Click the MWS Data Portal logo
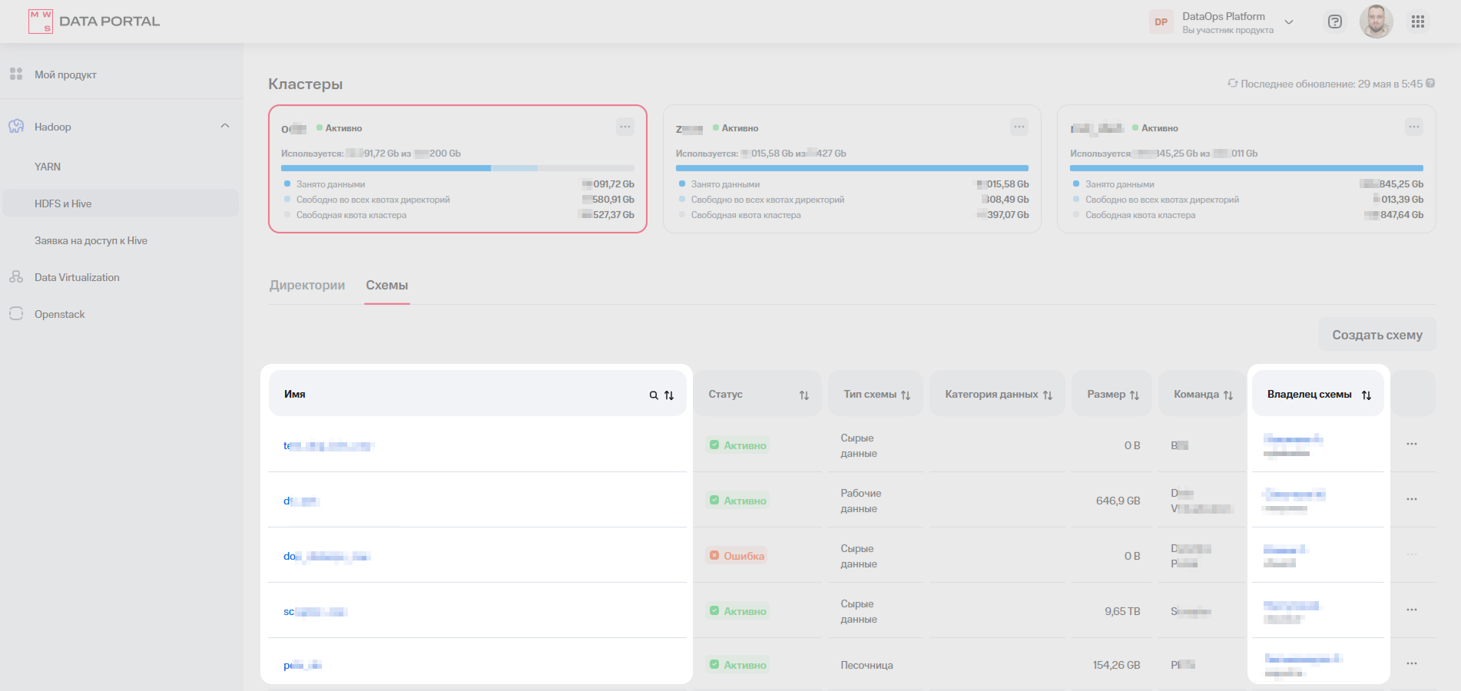 point(94,21)
